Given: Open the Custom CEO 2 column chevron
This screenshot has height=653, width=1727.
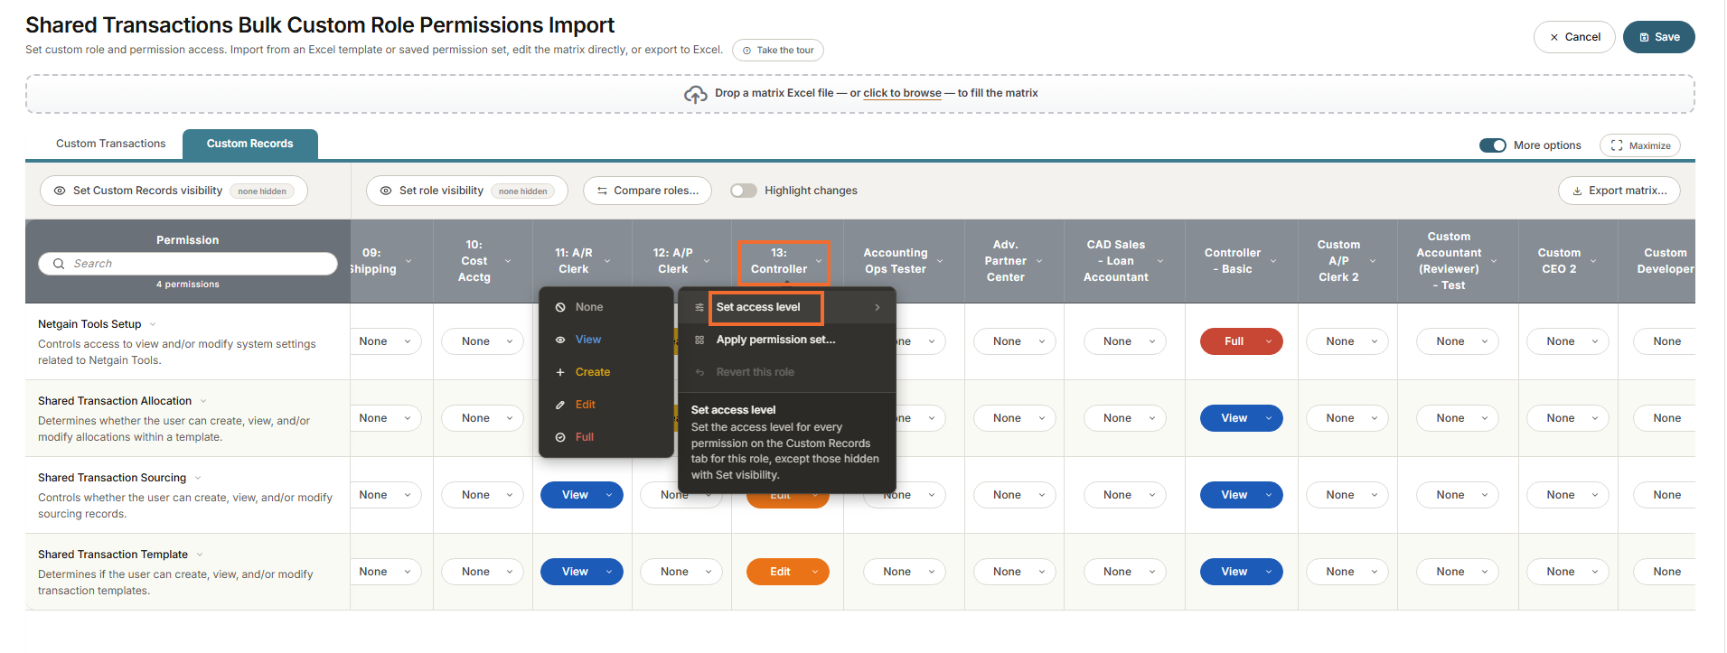Looking at the screenshot, I should [1593, 261].
